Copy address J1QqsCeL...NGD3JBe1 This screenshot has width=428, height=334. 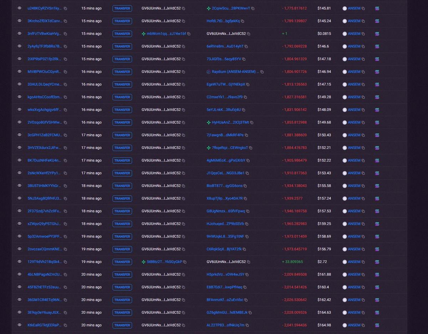(x=247, y=173)
